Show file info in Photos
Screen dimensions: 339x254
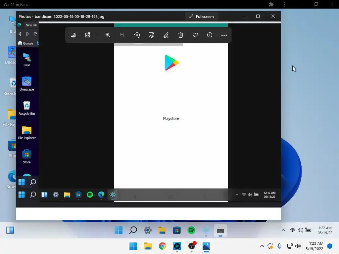pyautogui.click(x=210, y=35)
